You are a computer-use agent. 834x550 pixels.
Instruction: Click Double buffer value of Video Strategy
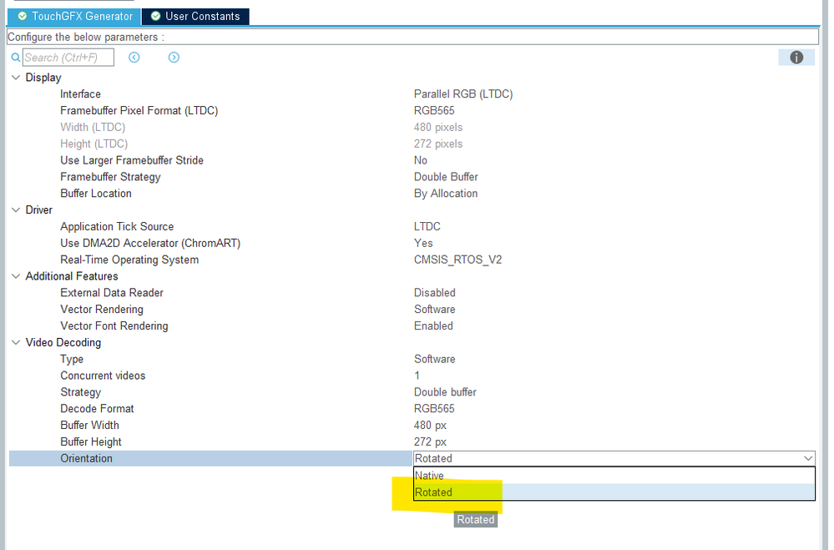point(445,392)
